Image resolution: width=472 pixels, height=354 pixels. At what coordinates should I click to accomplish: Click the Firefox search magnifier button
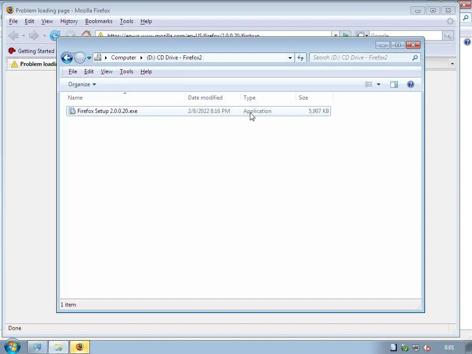(x=448, y=35)
